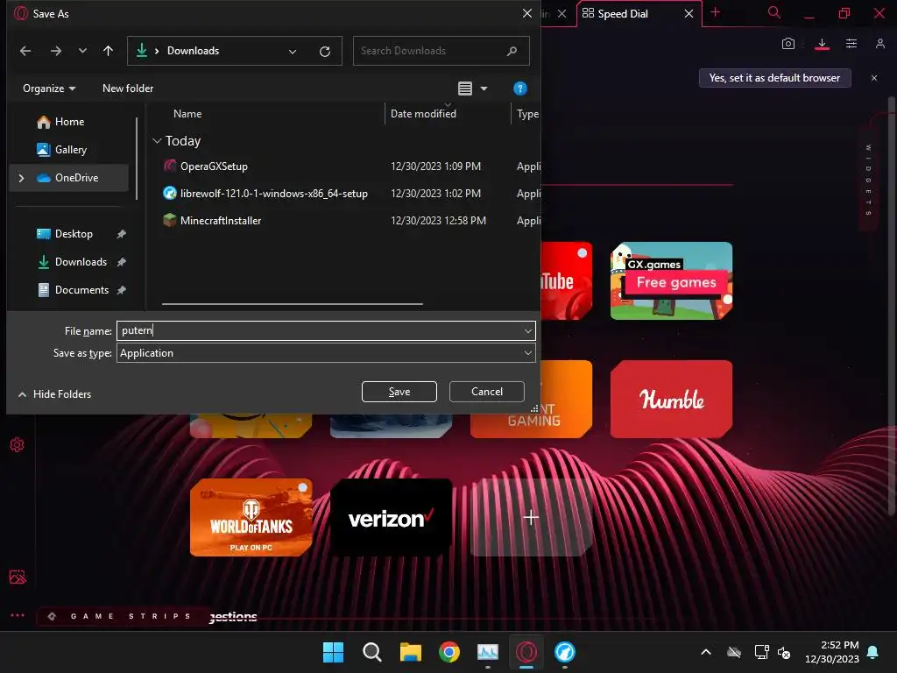
Task: Open the dialog Help icon
Action: point(519,89)
